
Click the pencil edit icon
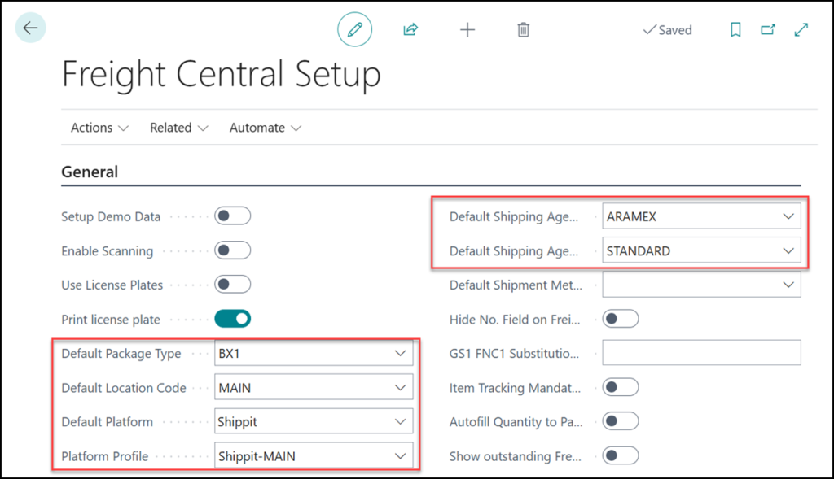tap(354, 30)
